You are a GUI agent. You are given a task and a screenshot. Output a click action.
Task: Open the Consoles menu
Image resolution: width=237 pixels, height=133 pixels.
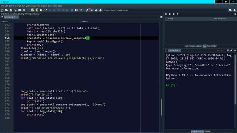tap(36, 6)
